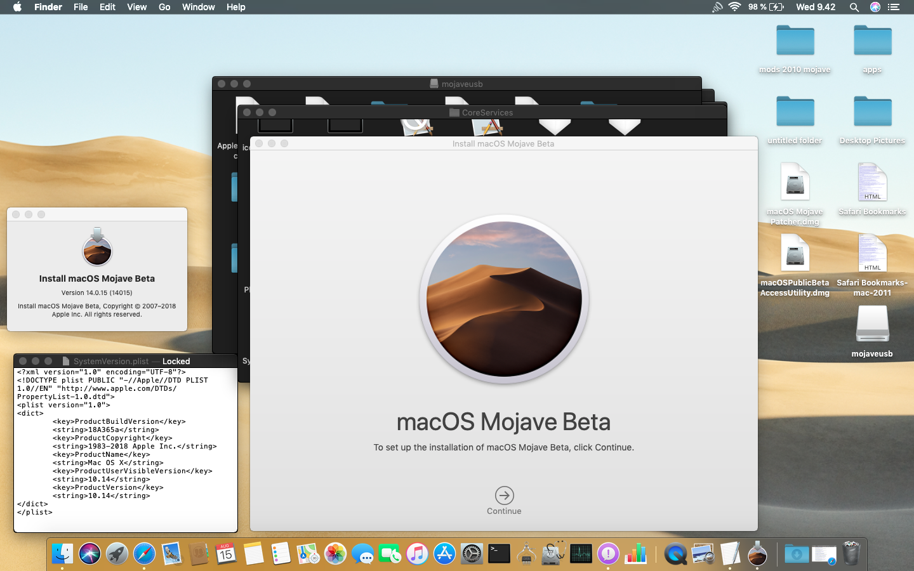The width and height of the screenshot is (914, 571).
Task: Click 'Locked' dropdown in SystemVersion.plist title
Action: tap(176, 361)
